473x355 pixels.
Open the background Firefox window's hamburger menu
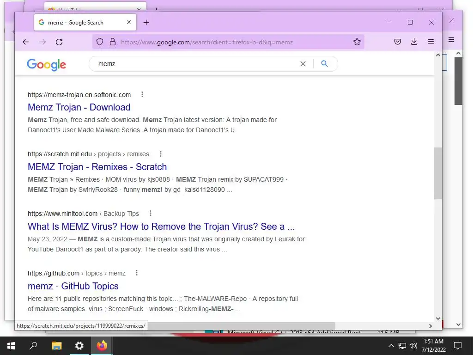tap(451, 40)
